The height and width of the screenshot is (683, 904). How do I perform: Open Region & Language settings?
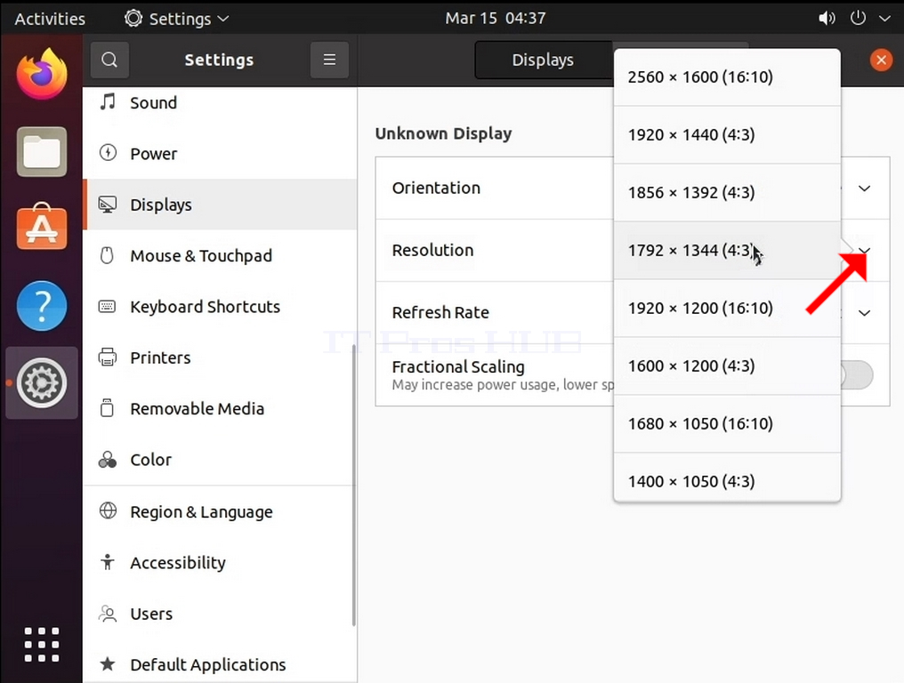click(220, 512)
